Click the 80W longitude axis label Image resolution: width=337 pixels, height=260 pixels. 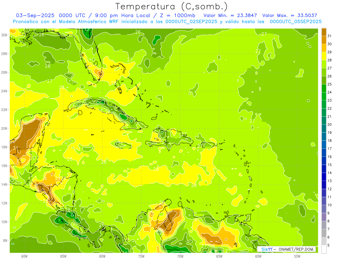point(102,256)
